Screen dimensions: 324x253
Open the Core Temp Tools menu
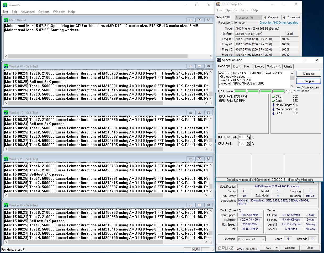tap(244, 10)
